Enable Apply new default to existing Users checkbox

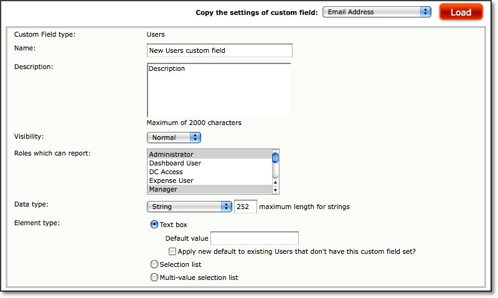tap(172, 251)
